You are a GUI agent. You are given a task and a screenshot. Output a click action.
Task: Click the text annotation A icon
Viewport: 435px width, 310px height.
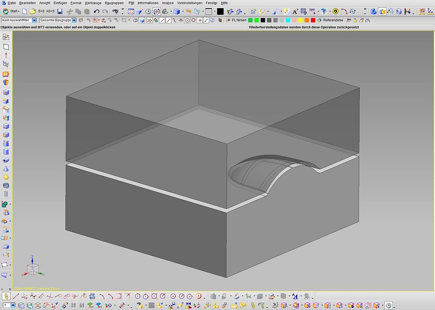tap(295, 11)
